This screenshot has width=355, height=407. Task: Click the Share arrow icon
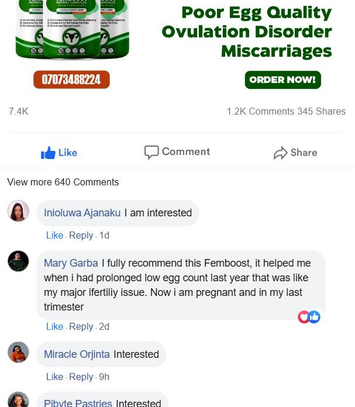(x=281, y=153)
